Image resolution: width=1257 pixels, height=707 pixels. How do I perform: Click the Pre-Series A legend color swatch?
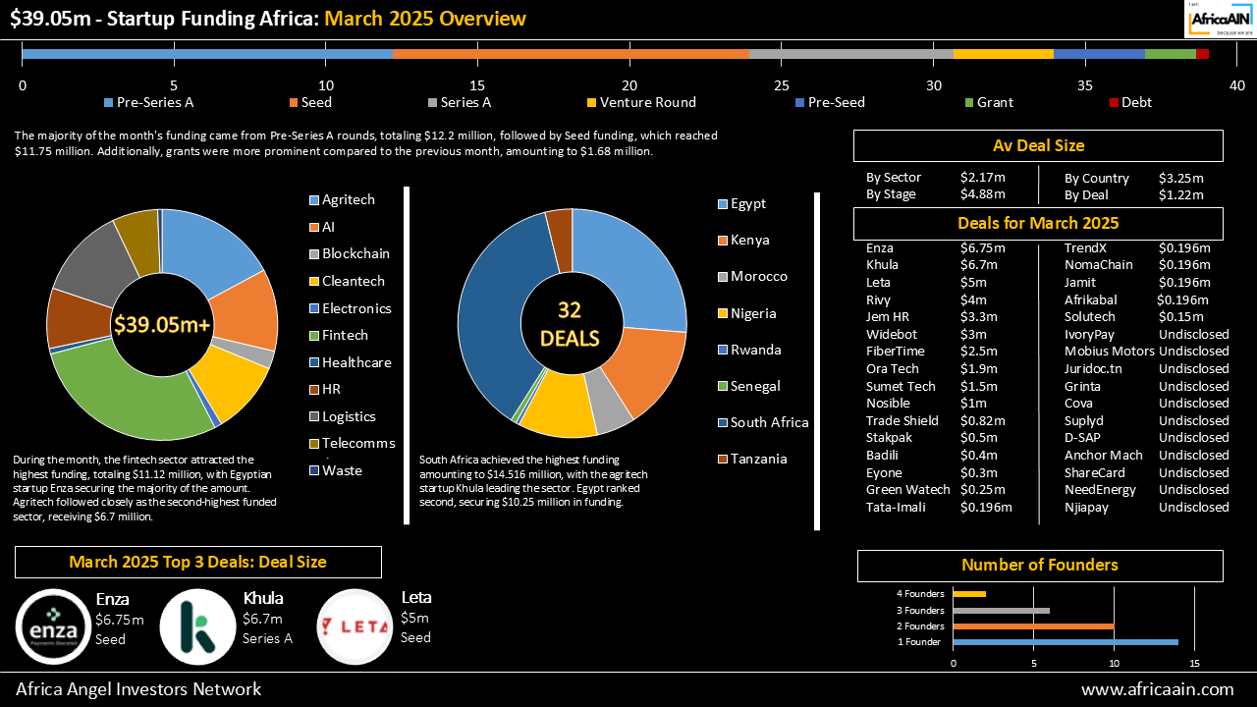(x=109, y=102)
